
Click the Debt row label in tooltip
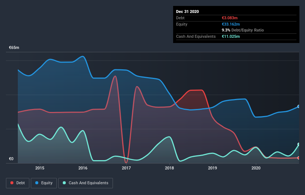click(x=180, y=18)
